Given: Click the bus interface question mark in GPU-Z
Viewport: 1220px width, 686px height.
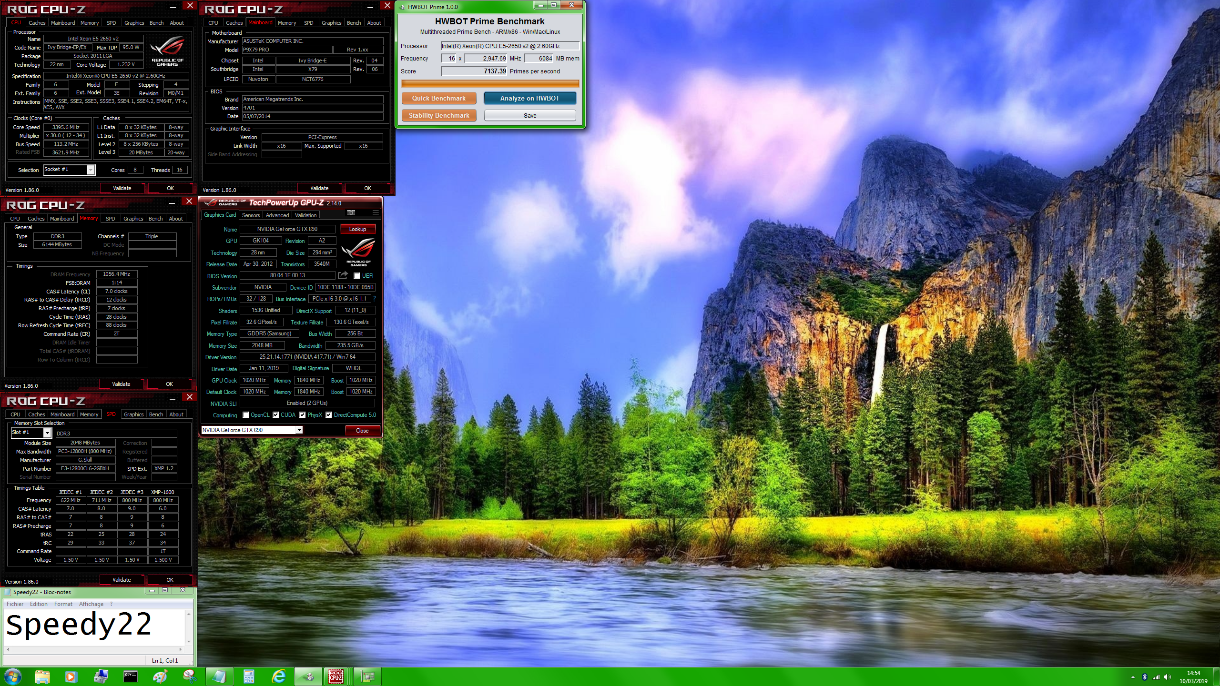Looking at the screenshot, I should point(374,299).
